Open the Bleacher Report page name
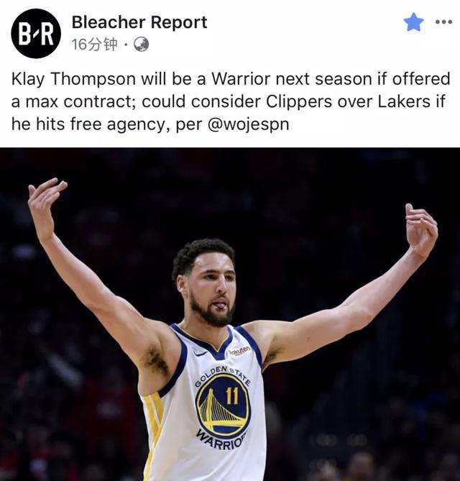 pos(139,22)
